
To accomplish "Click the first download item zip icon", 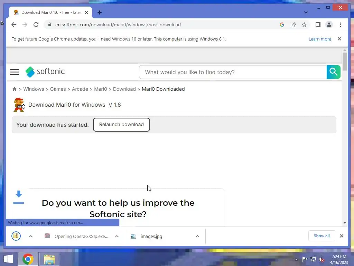I will [16, 236].
